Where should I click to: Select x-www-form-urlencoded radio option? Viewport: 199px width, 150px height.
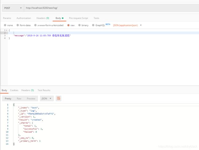pyautogui.click(x=36, y=25)
